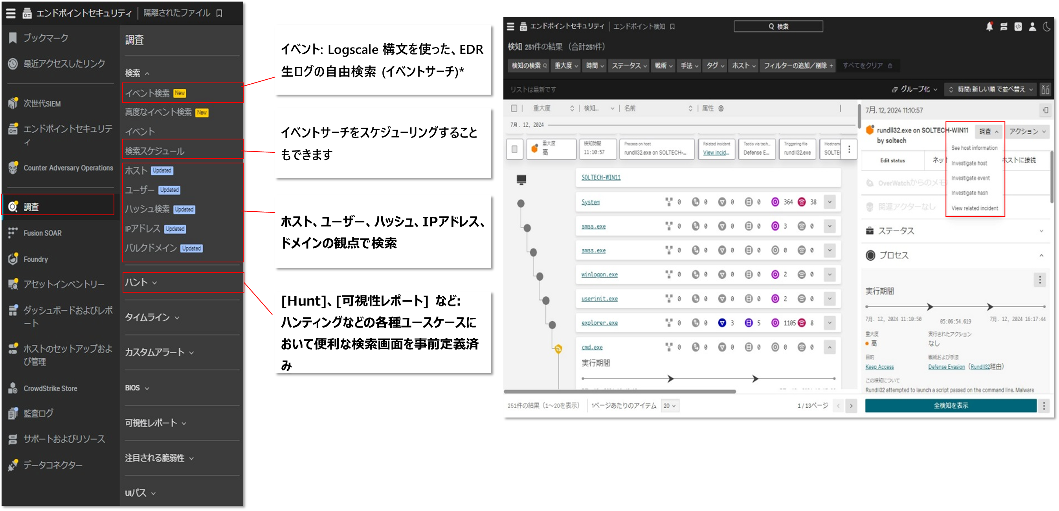Screen dimensions: 1059x511
Task: Open SOLTECH-WIN11 host link
Action: [x=600, y=178]
